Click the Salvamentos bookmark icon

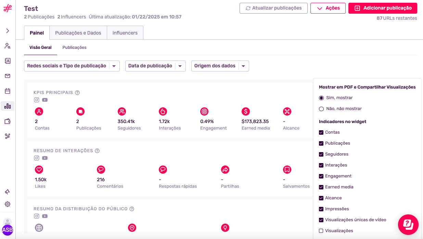click(287, 169)
